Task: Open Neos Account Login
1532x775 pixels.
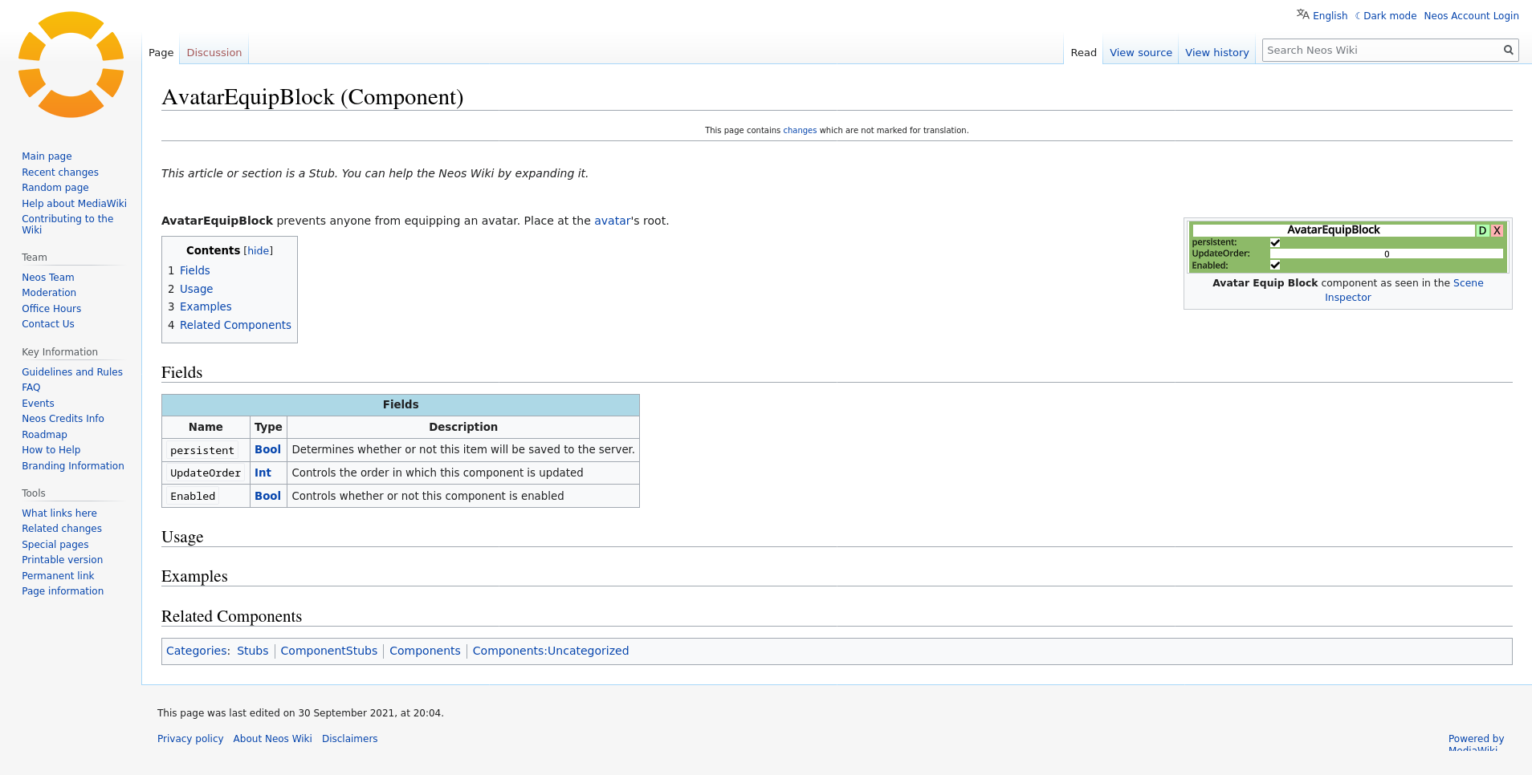Action: (1471, 16)
